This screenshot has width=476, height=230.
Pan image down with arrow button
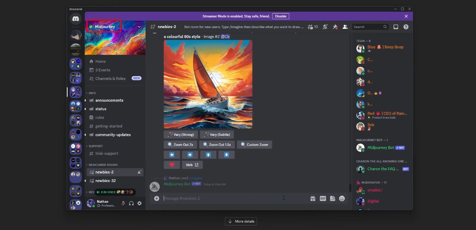point(227,155)
